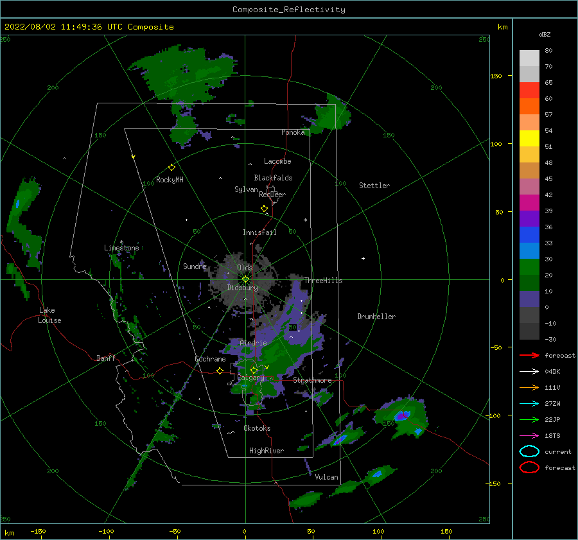Click the Limestone label

click(121, 248)
